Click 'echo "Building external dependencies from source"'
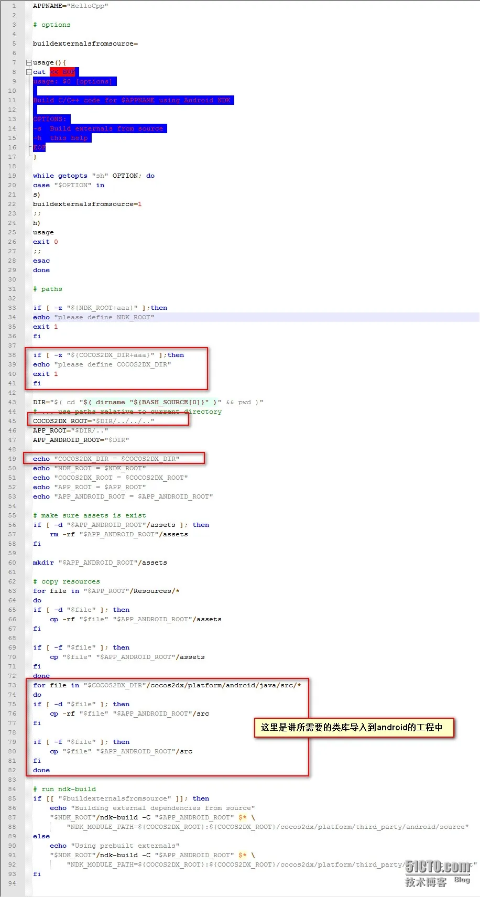 pyautogui.click(x=152, y=808)
